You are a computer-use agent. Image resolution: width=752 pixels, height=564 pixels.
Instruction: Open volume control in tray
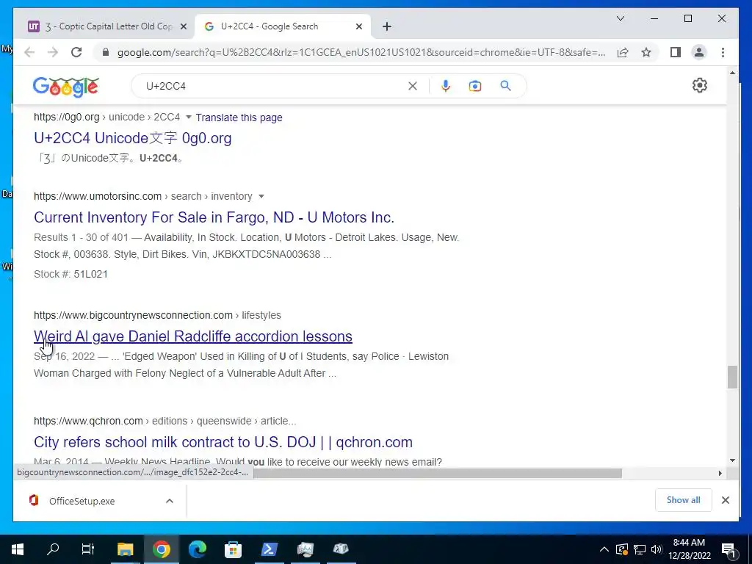(x=657, y=549)
